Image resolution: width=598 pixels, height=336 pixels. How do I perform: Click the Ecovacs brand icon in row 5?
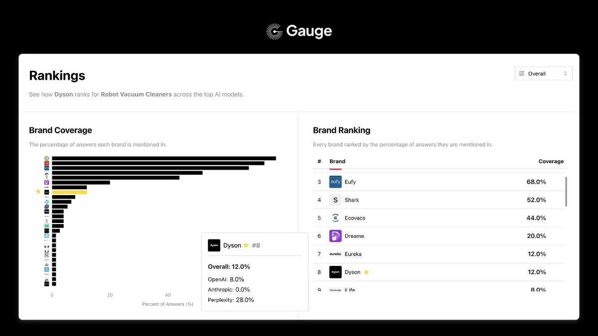point(335,218)
